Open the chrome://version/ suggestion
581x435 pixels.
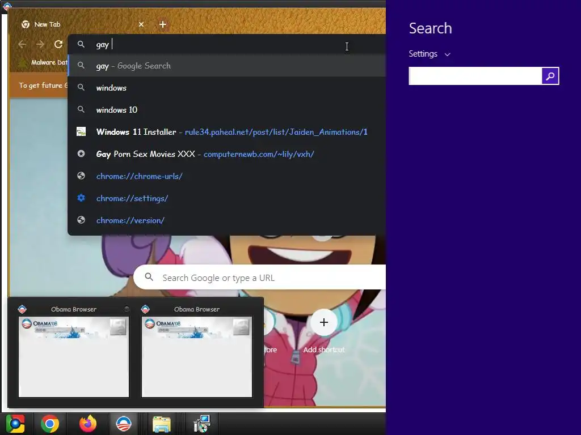click(x=227, y=220)
